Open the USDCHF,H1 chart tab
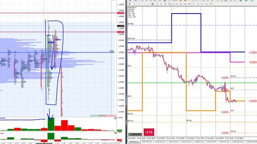Screen dimensions: 257x144 click(x=186, y=142)
